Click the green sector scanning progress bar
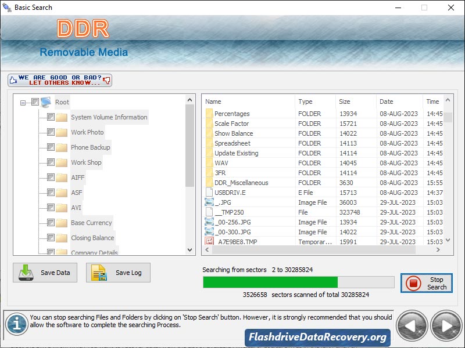 pyautogui.click(x=270, y=282)
